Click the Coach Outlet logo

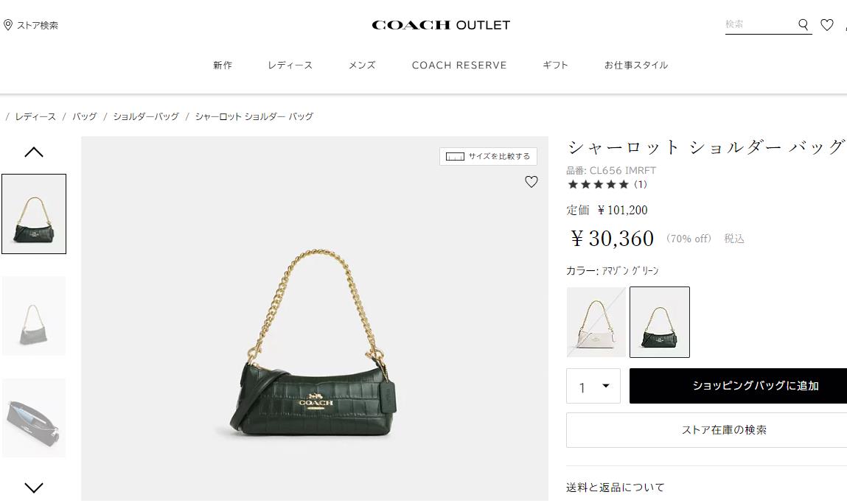click(x=441, y=25)
